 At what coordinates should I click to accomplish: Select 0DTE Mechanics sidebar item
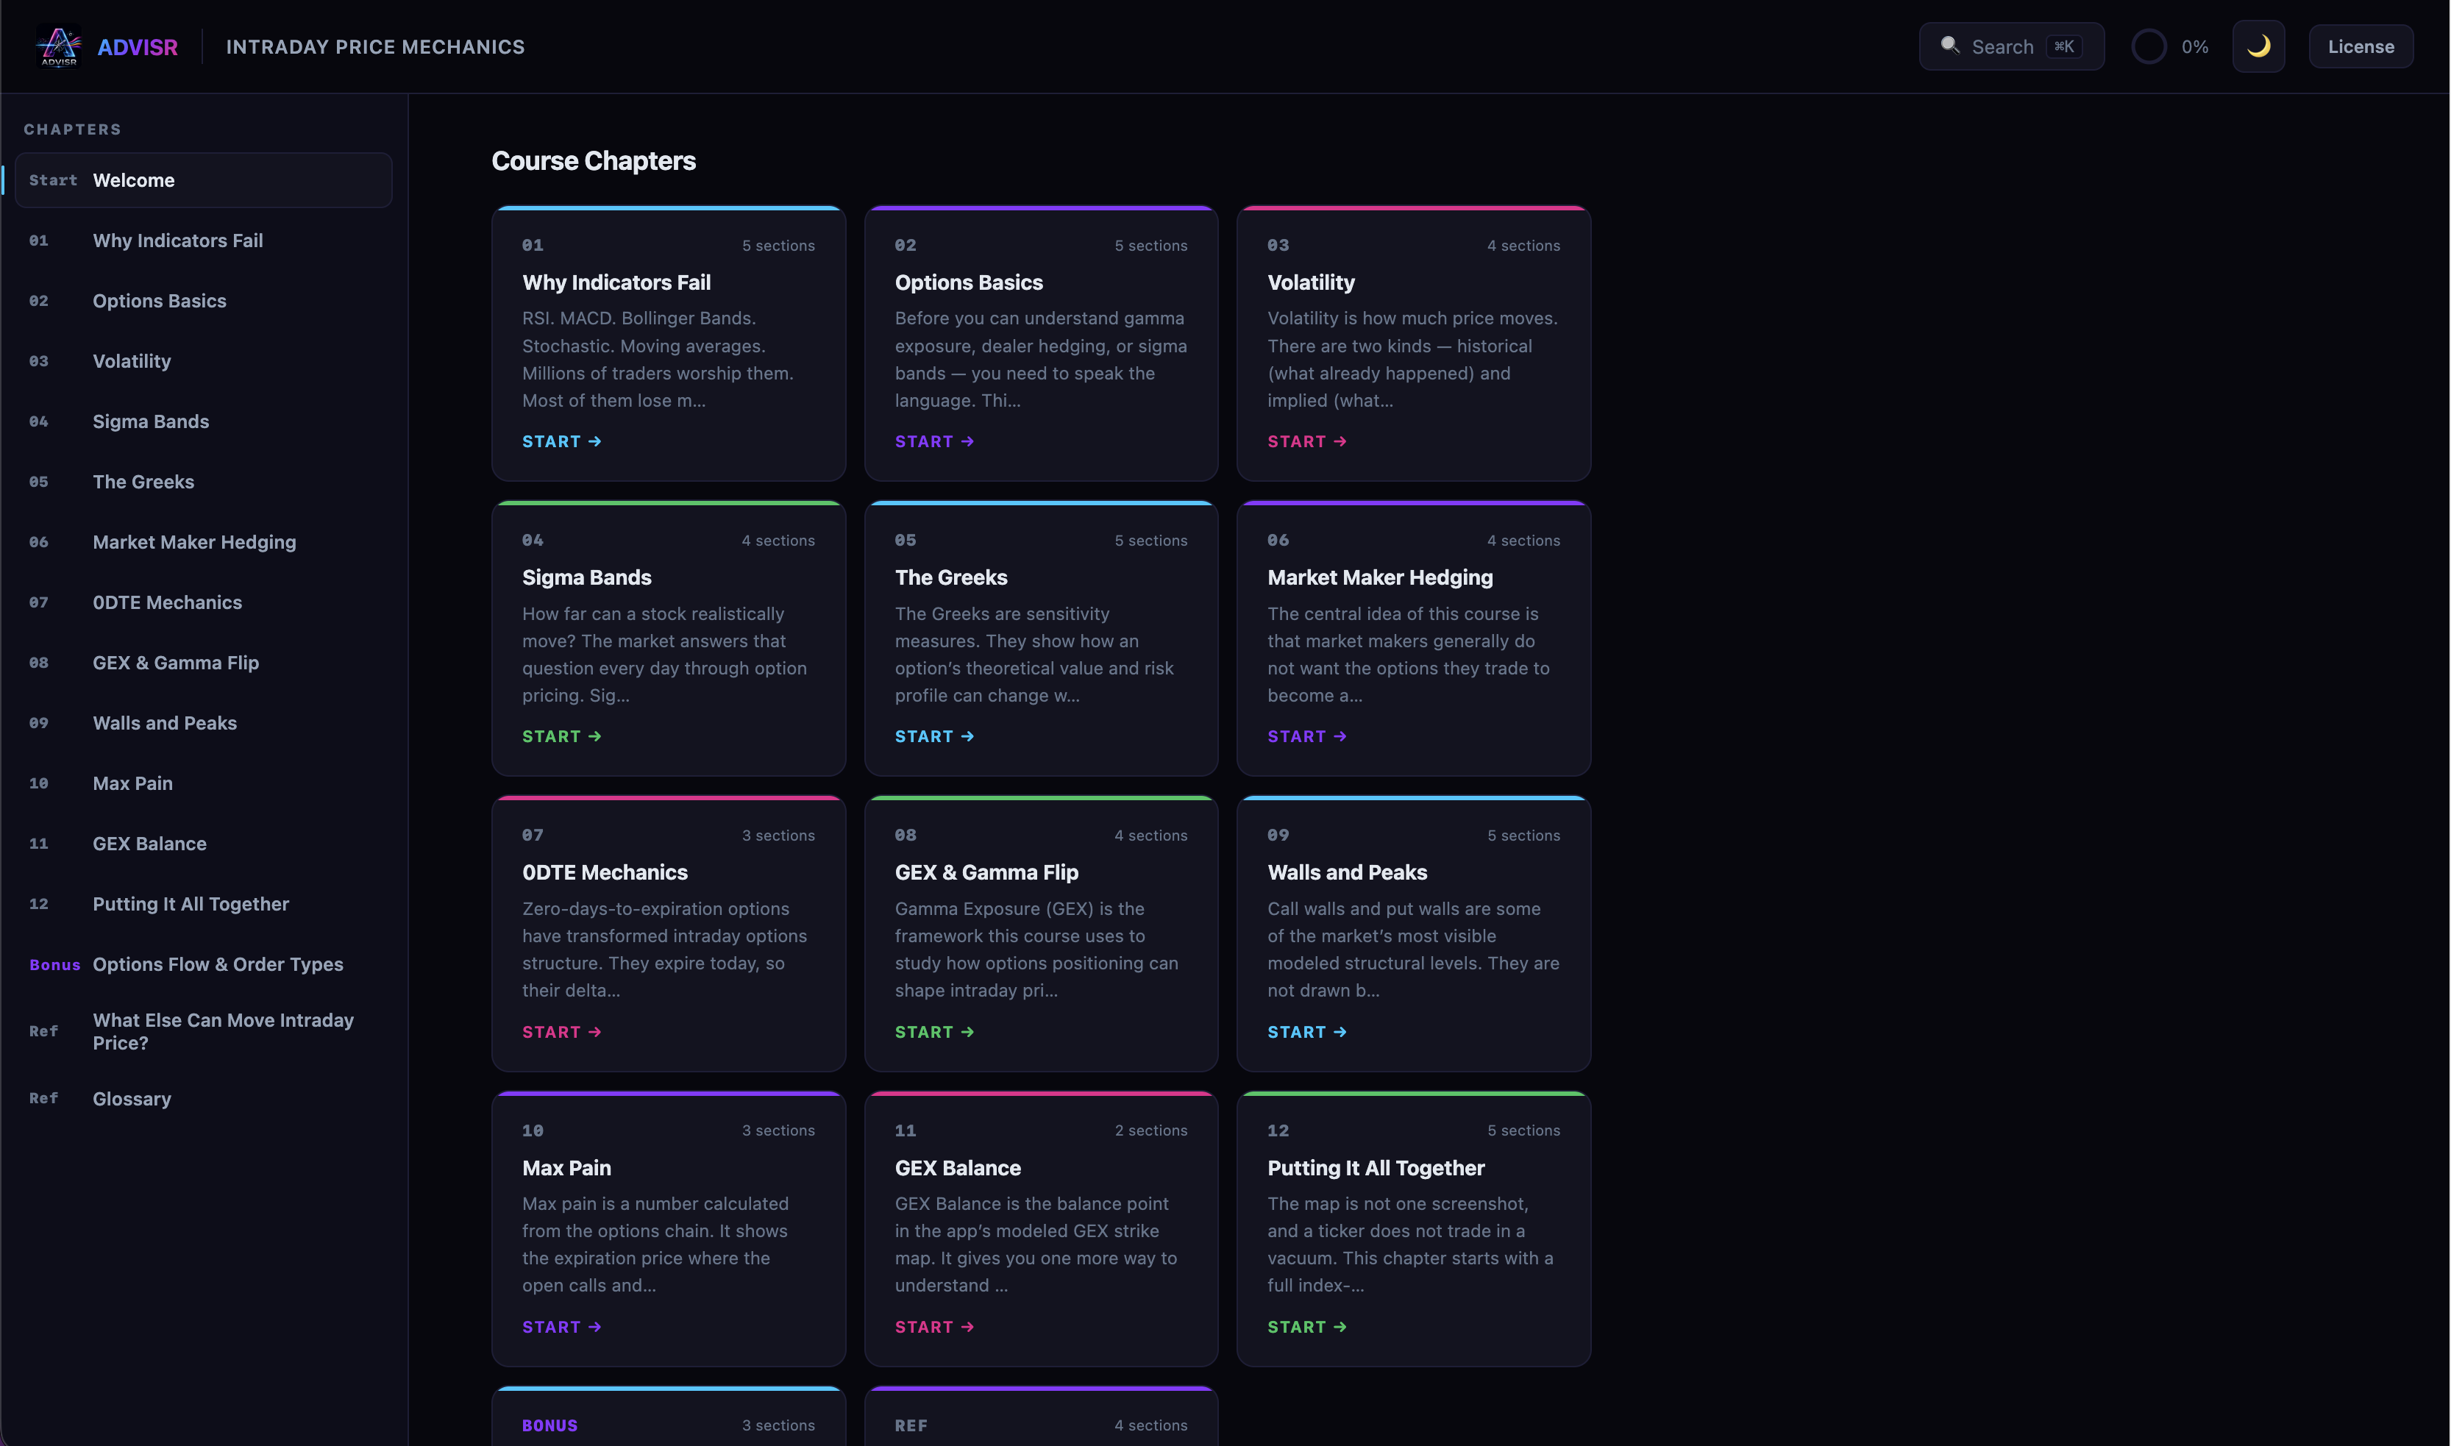click(x=204, y=603)
